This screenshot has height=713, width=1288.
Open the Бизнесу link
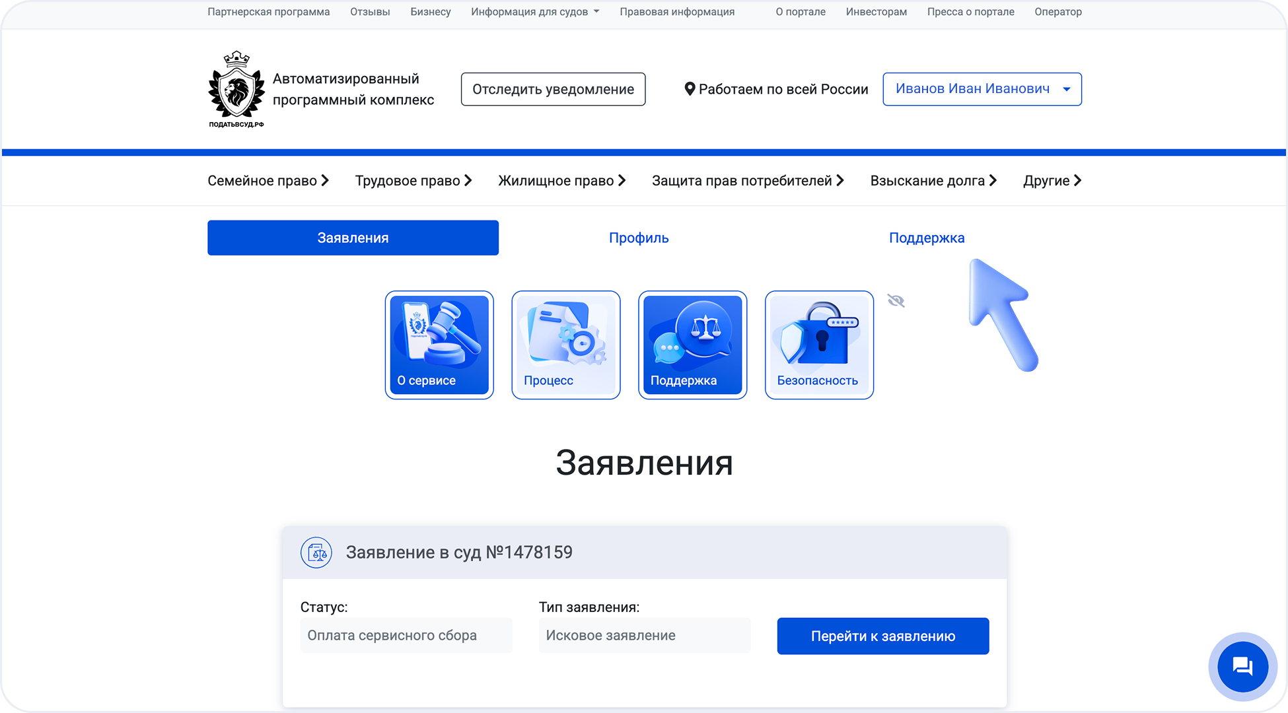click(x=431, y=12)
